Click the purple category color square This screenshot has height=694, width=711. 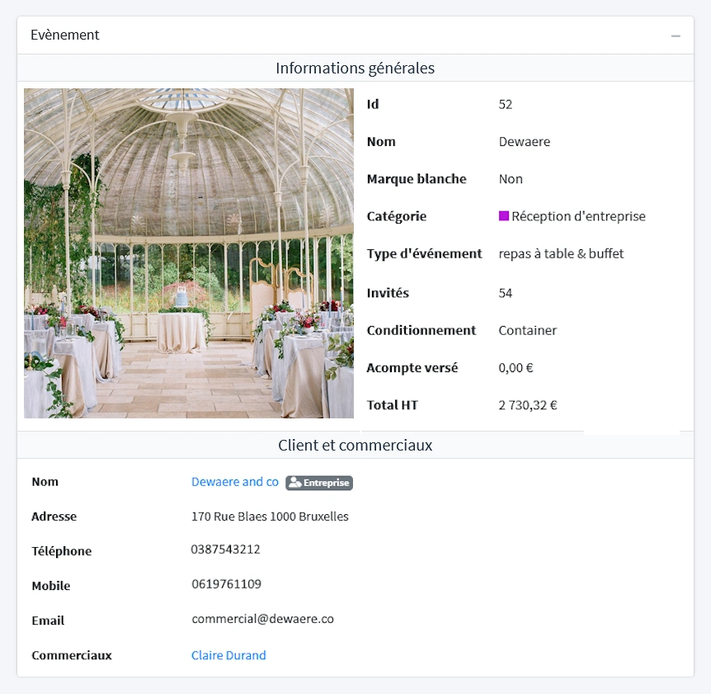point(504,216)
